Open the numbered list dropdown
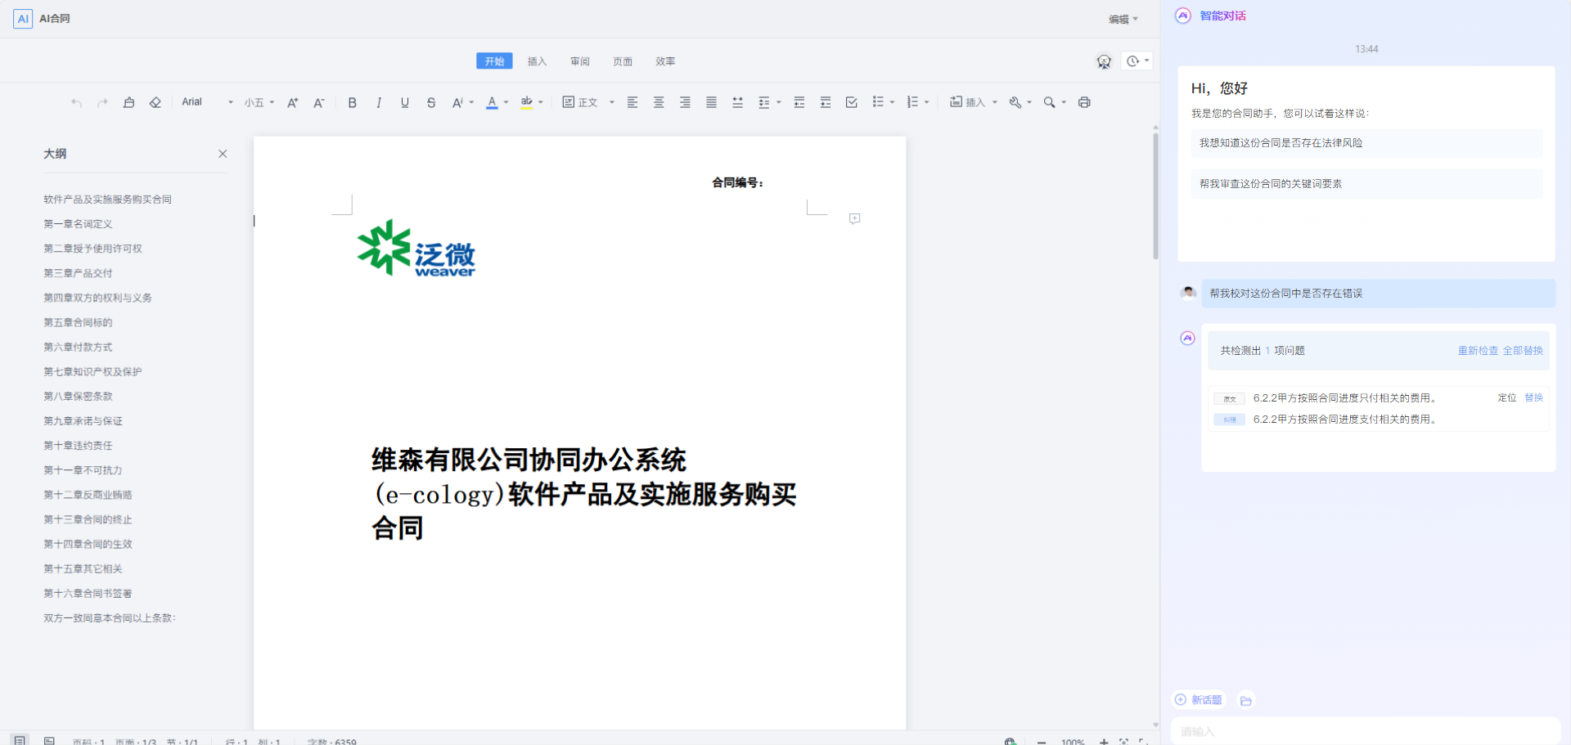Screen dimensions: 1571x745 click(x=918, y=102)
